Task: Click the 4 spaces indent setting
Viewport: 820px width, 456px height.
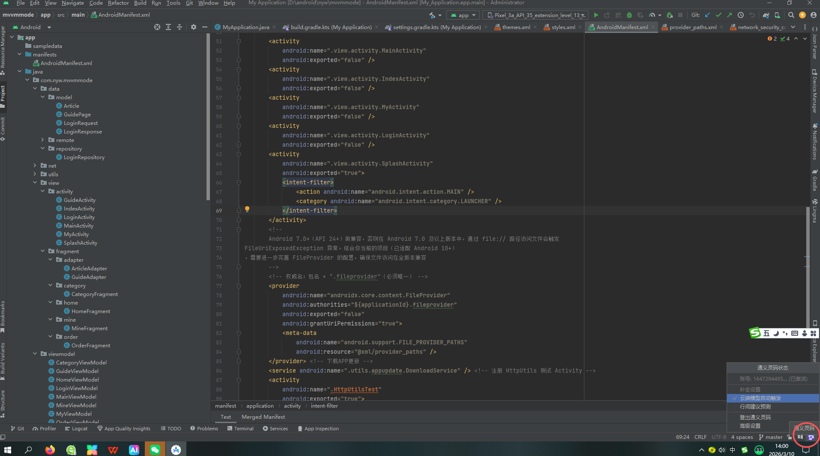Action: 742,437
